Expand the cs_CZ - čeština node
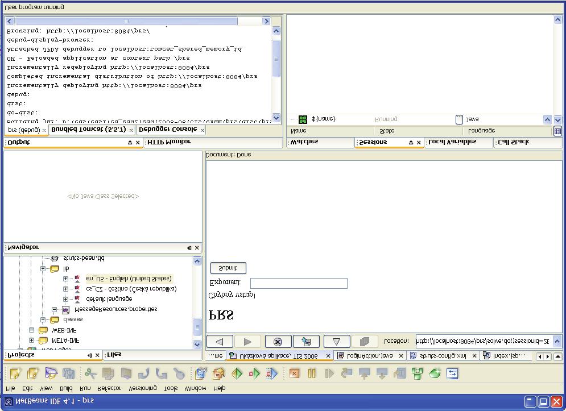Screen dimensions: 566x411 point(65,289)
